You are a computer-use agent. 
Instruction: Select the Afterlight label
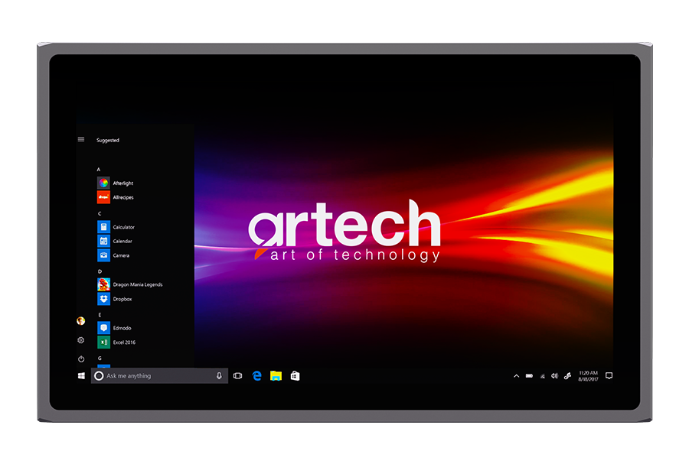123,183
